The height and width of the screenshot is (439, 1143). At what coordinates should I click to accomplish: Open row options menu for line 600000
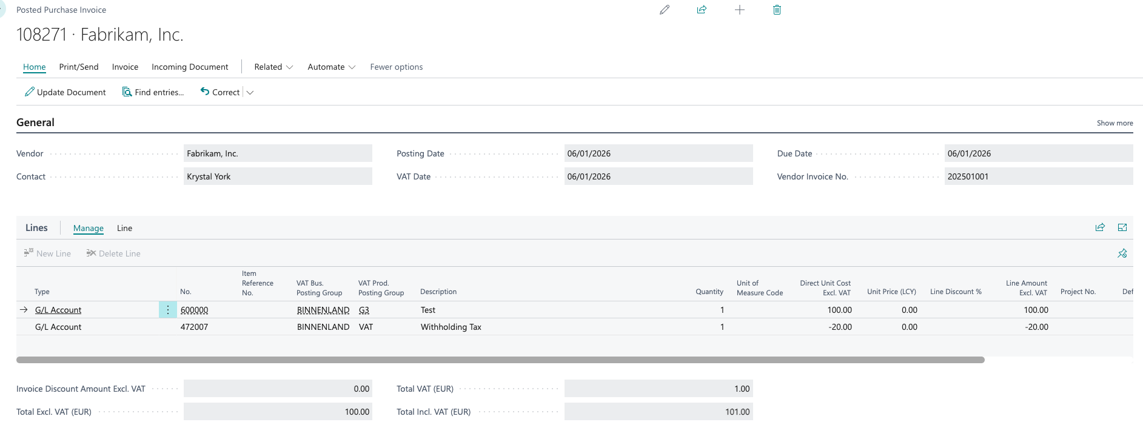167,310
